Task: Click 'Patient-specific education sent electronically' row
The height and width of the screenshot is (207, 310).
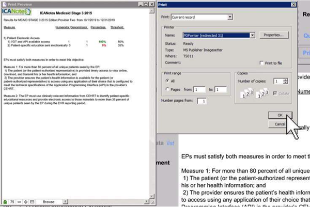Action: coord(38,45)
